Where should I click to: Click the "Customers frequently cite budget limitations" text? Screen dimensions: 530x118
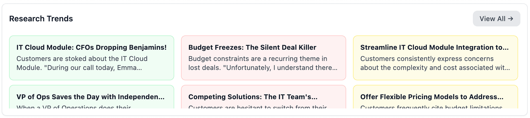click(431, 107)
